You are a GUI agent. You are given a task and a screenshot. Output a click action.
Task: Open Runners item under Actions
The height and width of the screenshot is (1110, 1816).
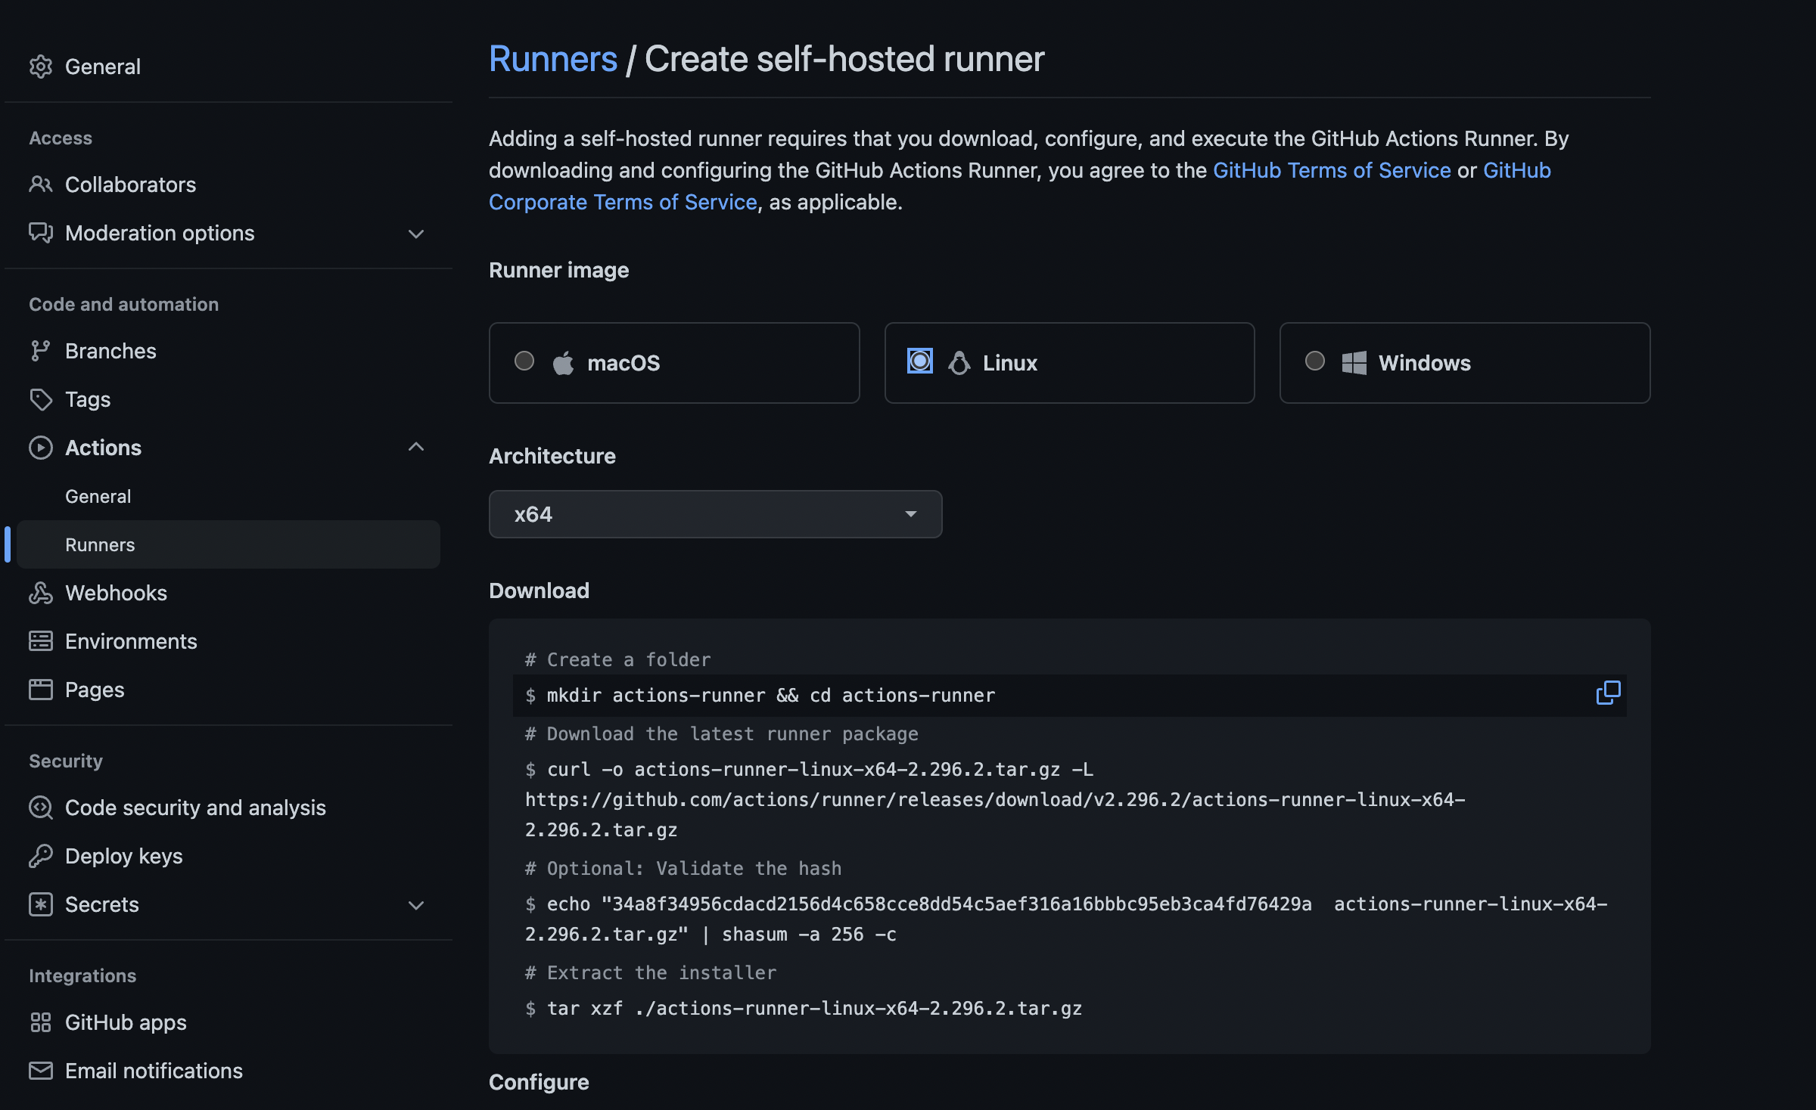[x=100, y=544]
